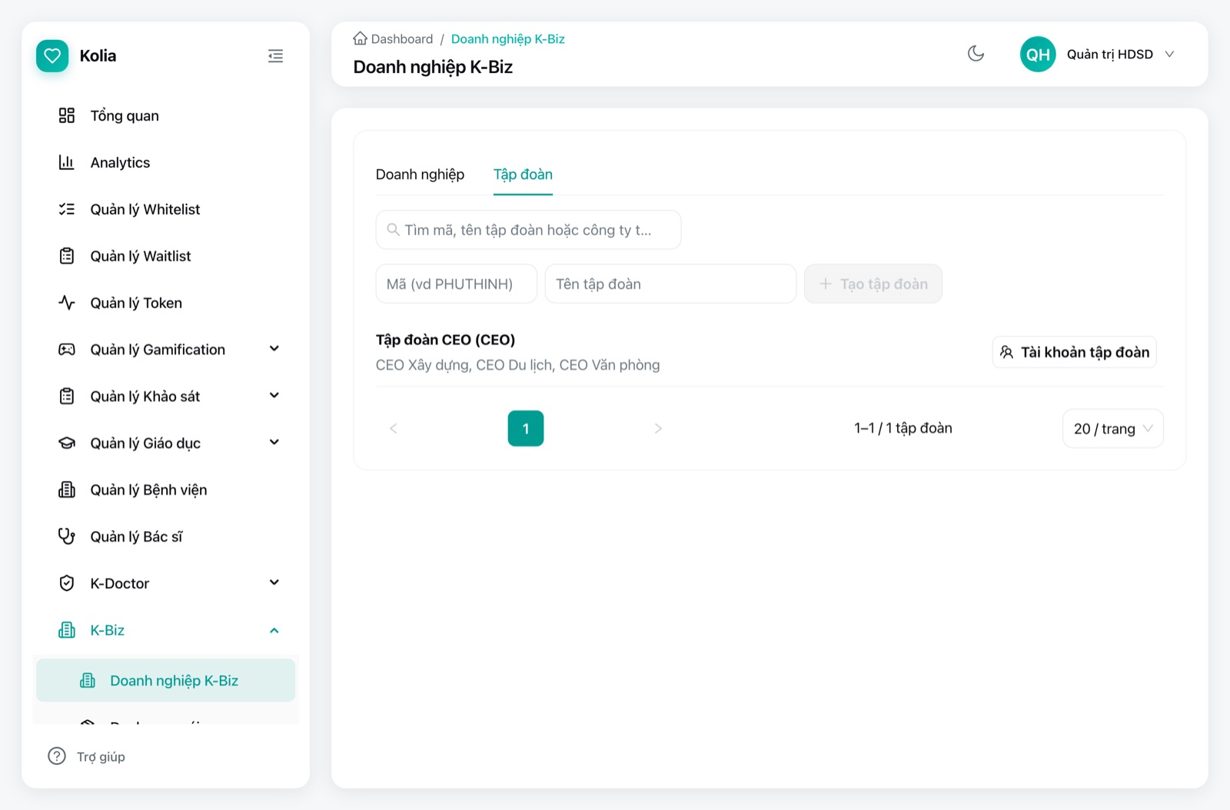Expand Quản lý Giáo dục chevron
The image size is (1230, 810).
pos(274,443)
